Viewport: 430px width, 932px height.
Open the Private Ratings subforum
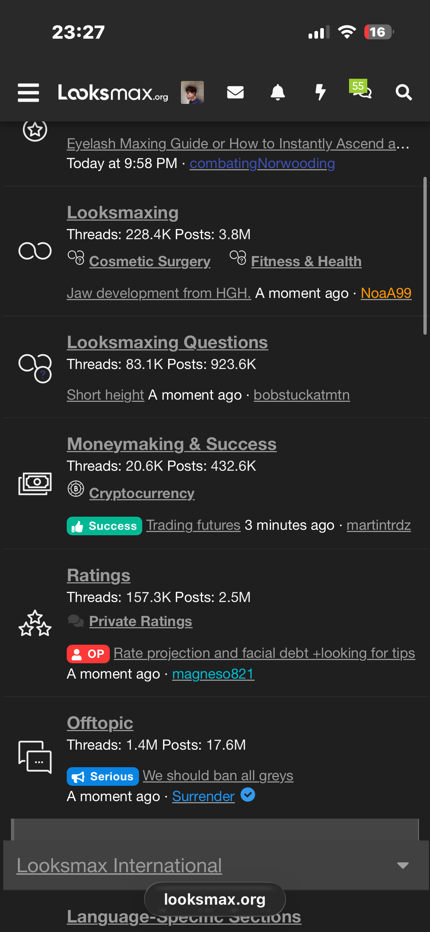tap(140, 621)
